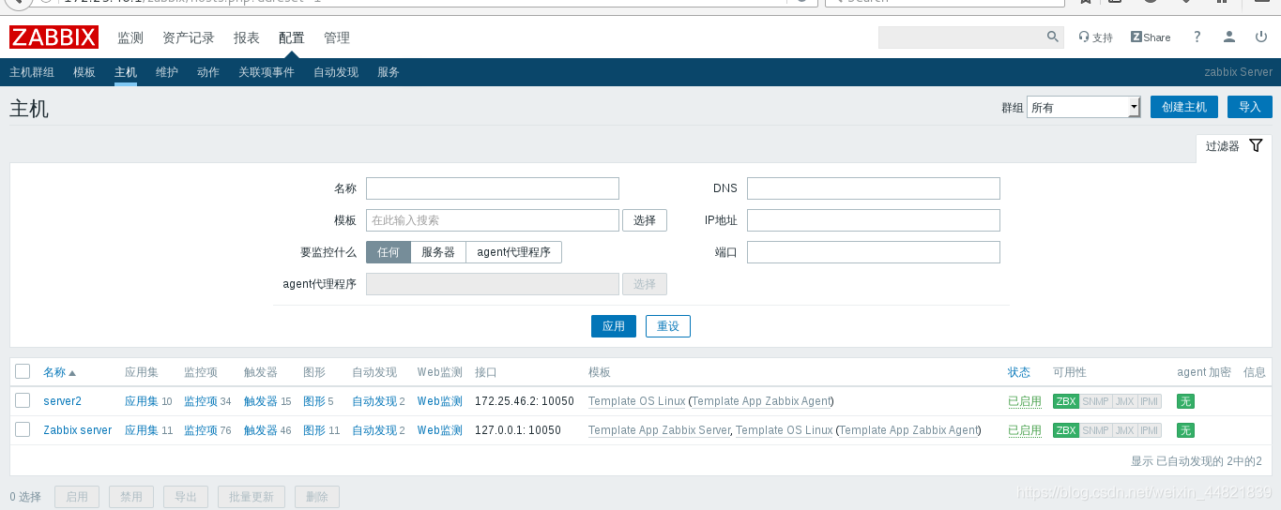Go to 自动发现 submenu
The image size is (1281, 510).
(x=336, y=72)
